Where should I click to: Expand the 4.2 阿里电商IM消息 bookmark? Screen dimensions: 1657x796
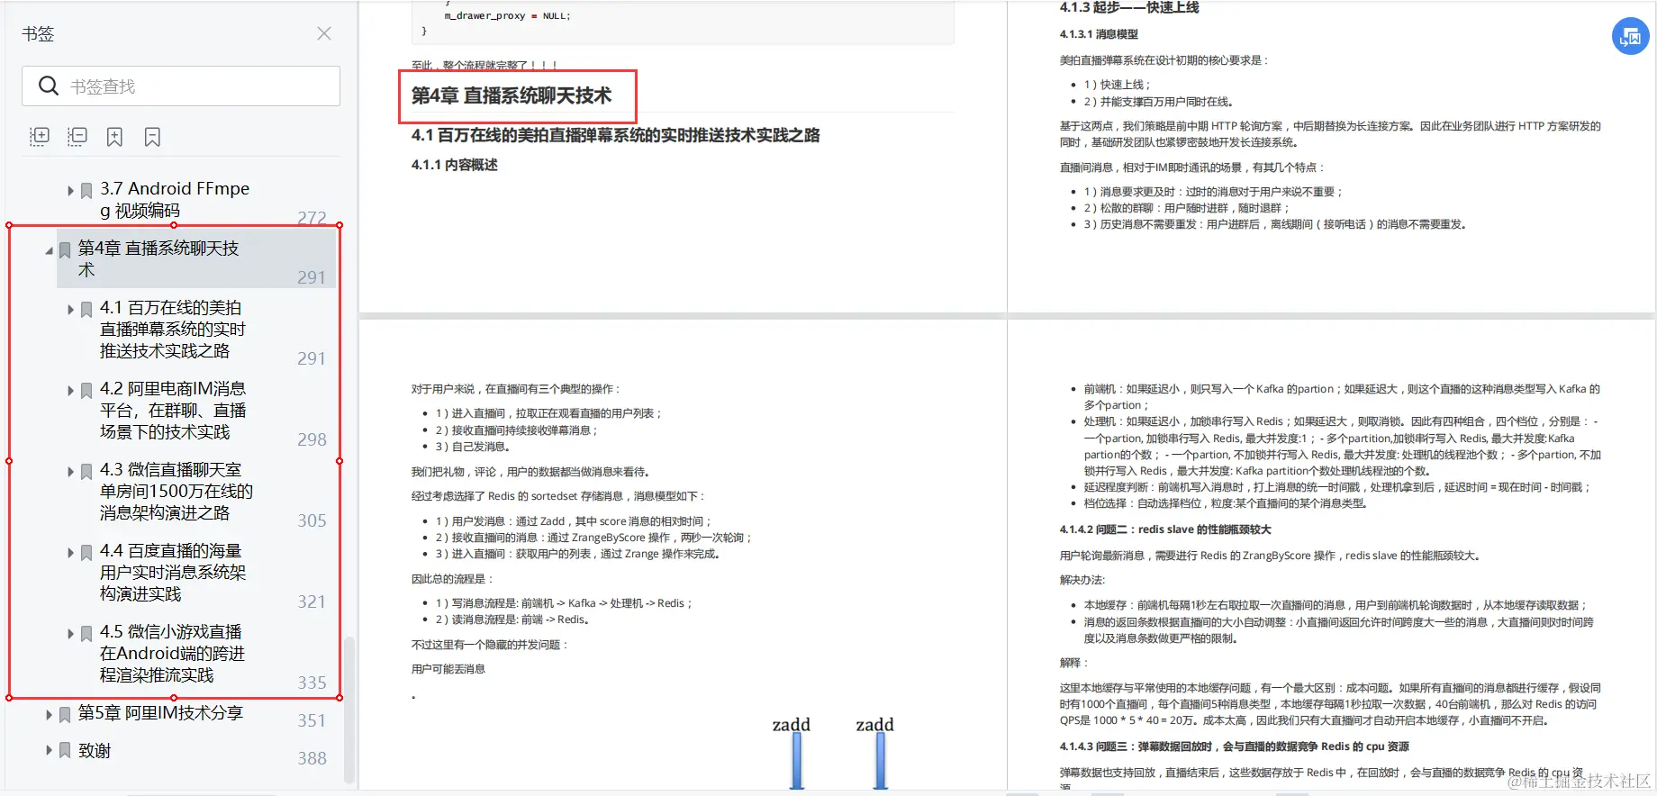click(x=71, y=390)
